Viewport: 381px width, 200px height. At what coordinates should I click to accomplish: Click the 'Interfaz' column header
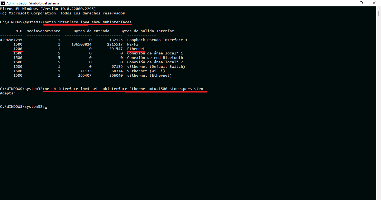point(165,31)
